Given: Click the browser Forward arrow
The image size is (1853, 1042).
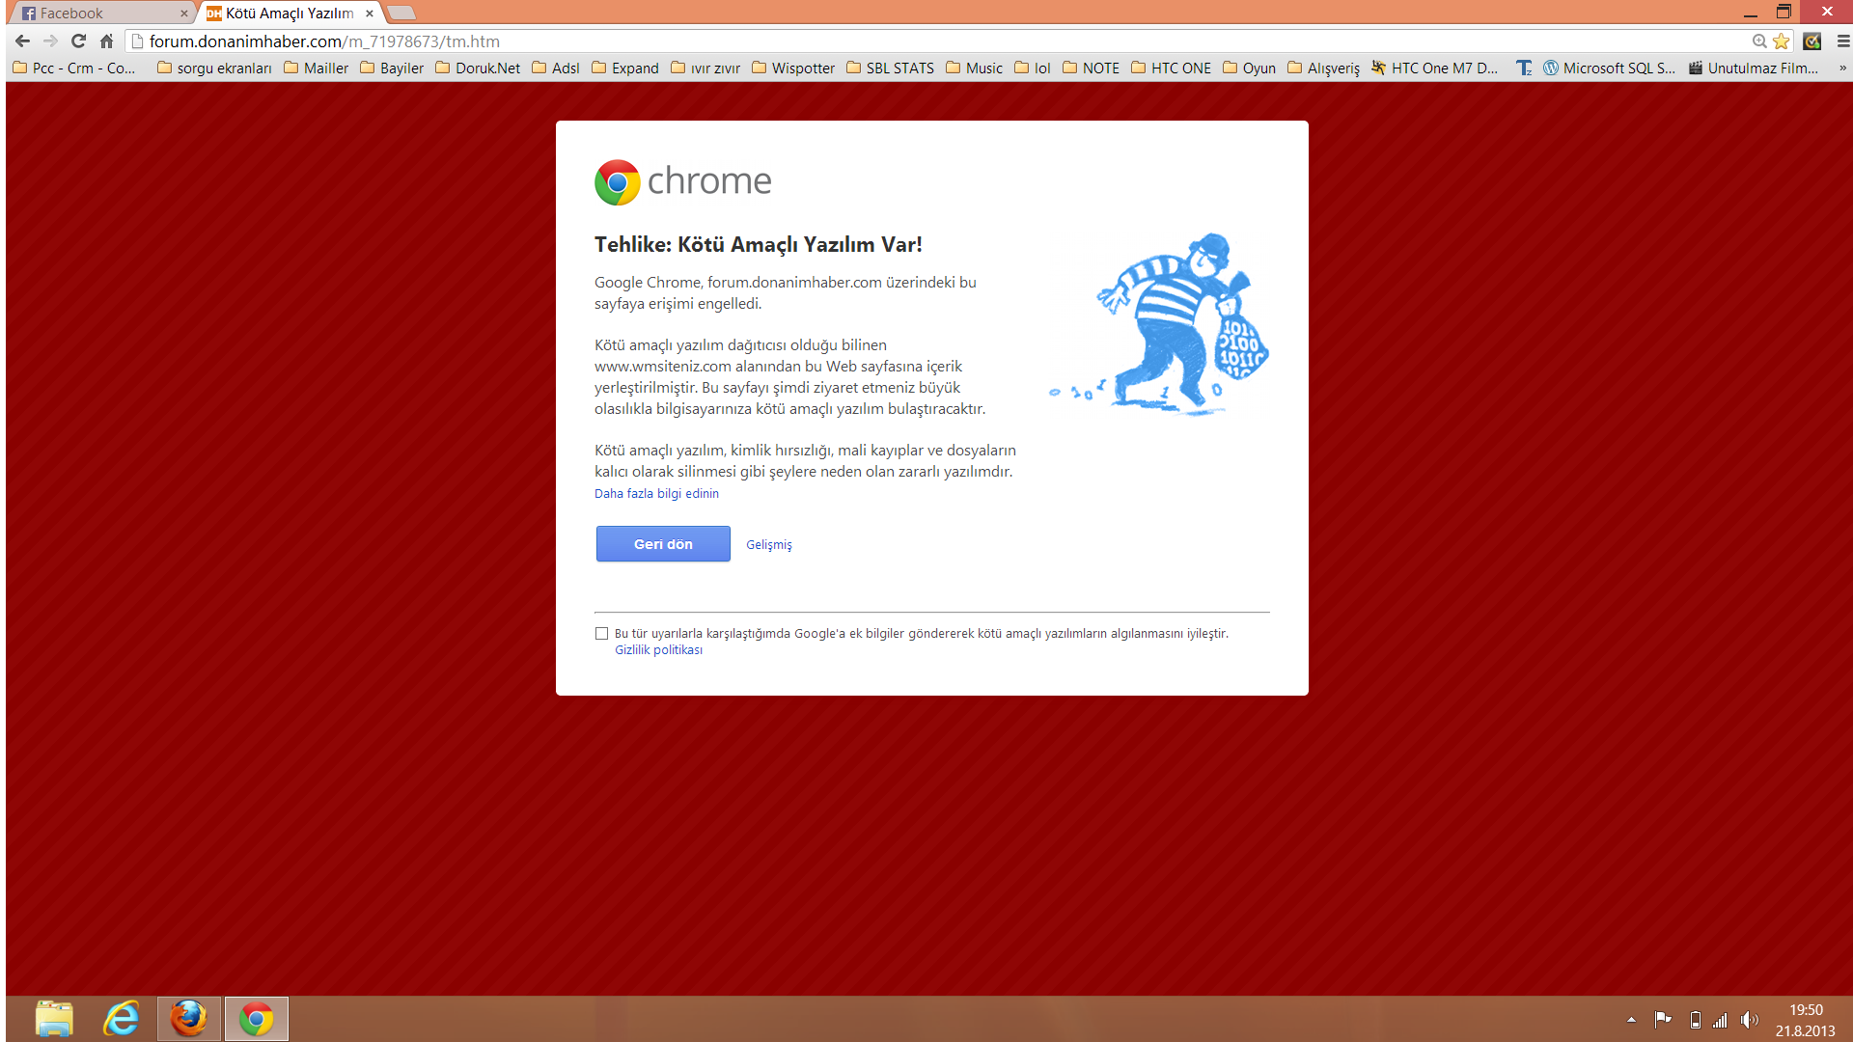Looking at the screenshot, I should click(51, 41).
